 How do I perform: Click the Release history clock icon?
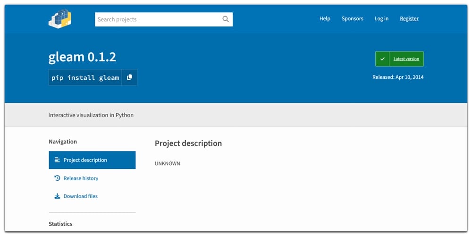[x=57, y=178]
